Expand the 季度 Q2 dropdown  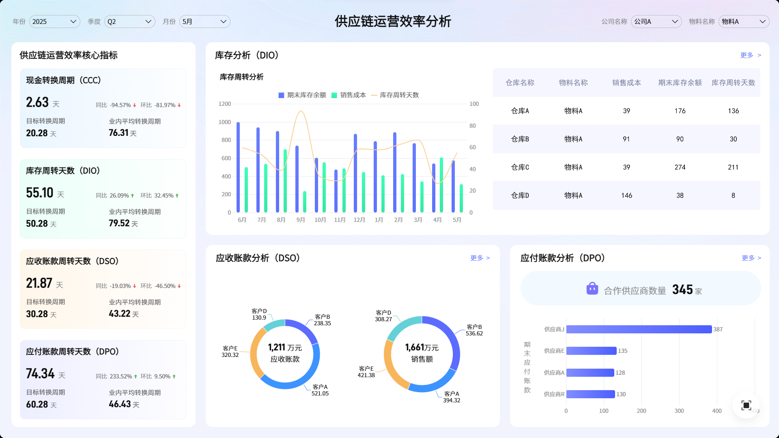point(129,21)
